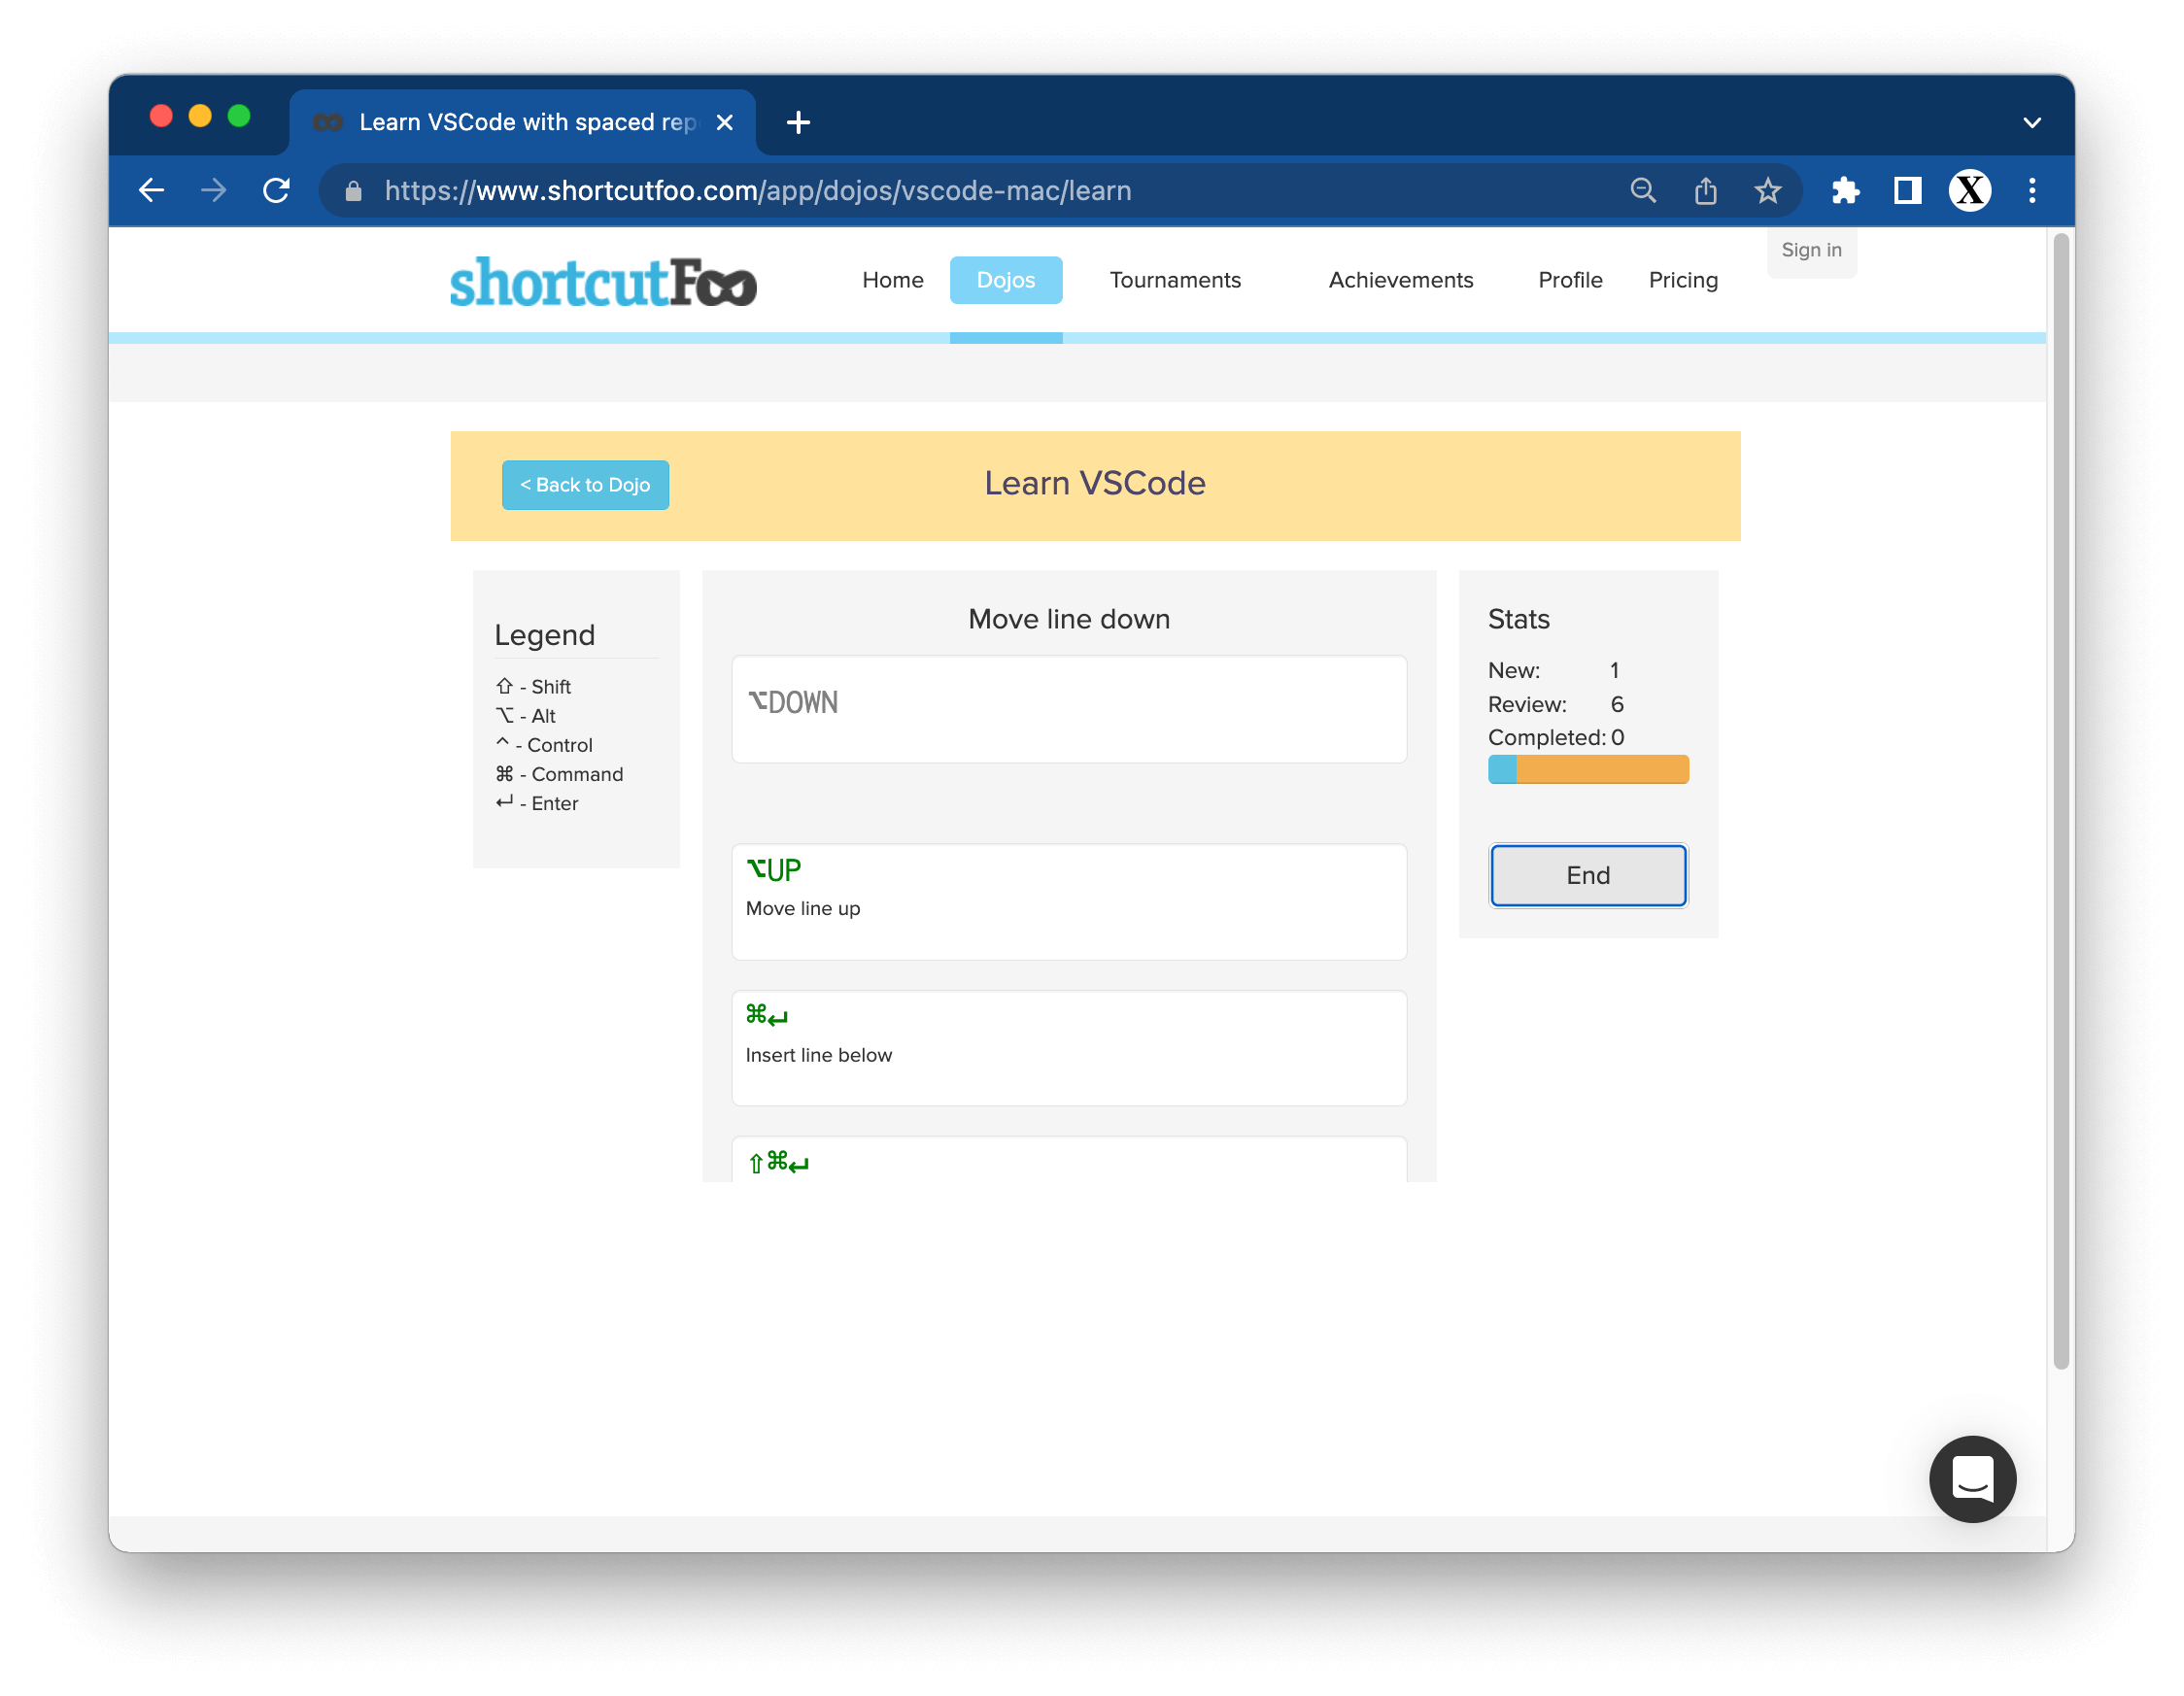This screenshot has height=1696, width=2184.
Task: Reload the page with refresh icon
Action: 276,190
